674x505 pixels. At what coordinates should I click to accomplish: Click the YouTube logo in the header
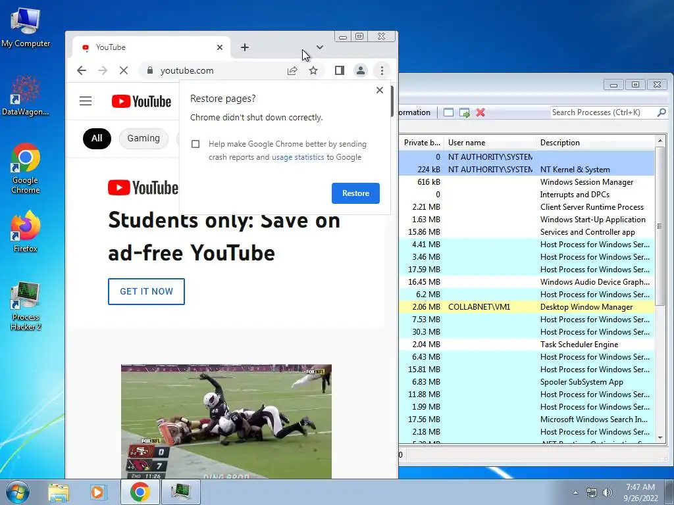point(142,101)
